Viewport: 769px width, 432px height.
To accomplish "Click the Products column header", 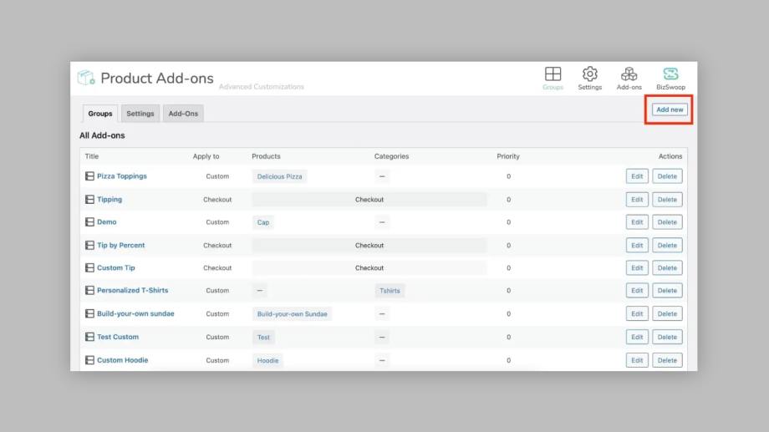I will 266,156.
